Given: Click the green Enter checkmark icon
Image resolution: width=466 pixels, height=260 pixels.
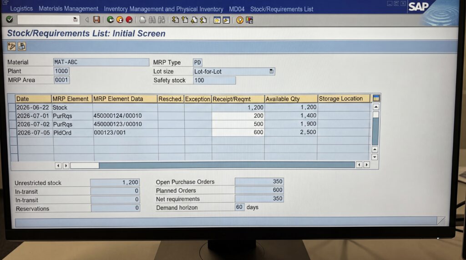Looking at the screenshot, I should (x=10, y=20).
